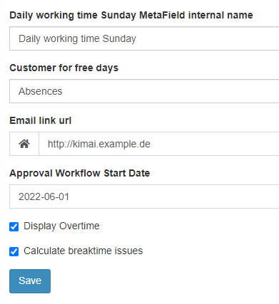The width and height of the screenshot is (279, 304).
Task: Click the http://kimai.example.de URL text
Action: [x=99, y=144]
